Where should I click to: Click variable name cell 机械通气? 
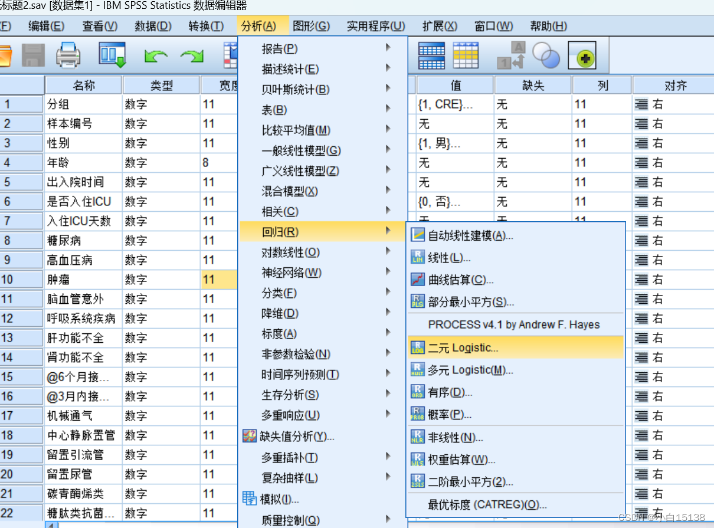click(83, 416)
